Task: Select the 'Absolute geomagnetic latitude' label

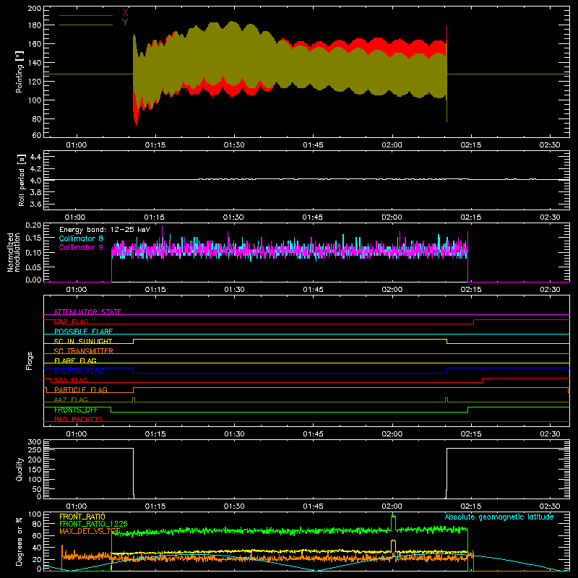Action: point(499,517)
